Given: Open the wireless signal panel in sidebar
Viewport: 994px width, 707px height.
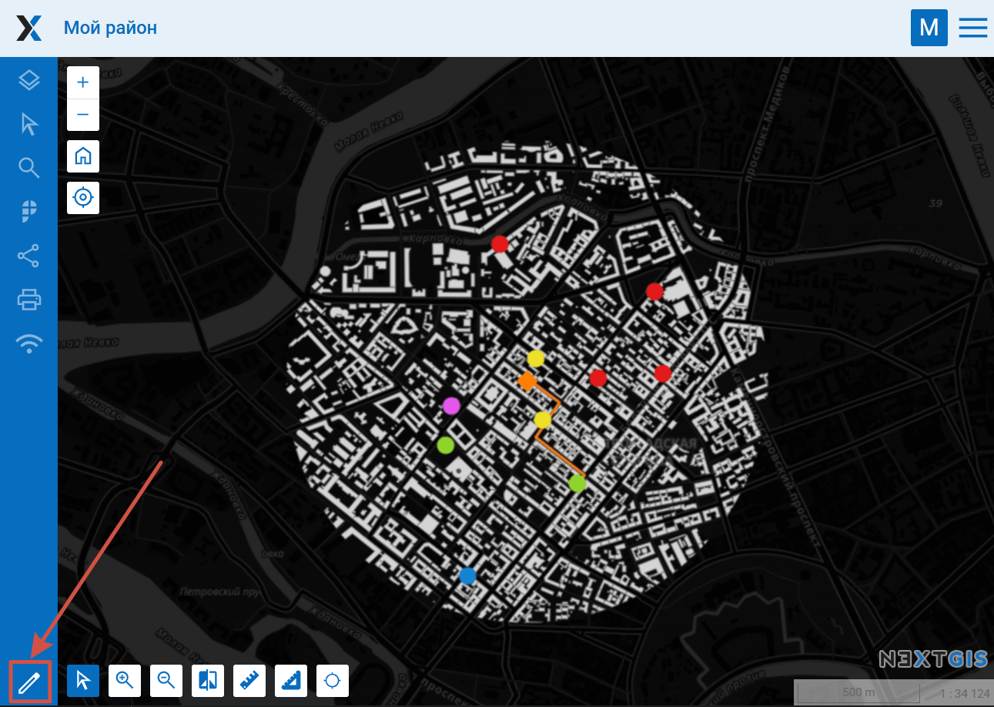Looking at the screenshot, I should click(28, 343).
